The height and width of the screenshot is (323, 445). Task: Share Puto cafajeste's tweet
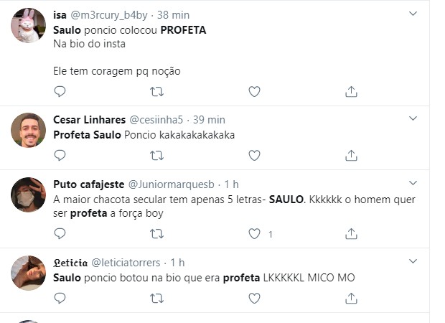click(x=352, y=234)
